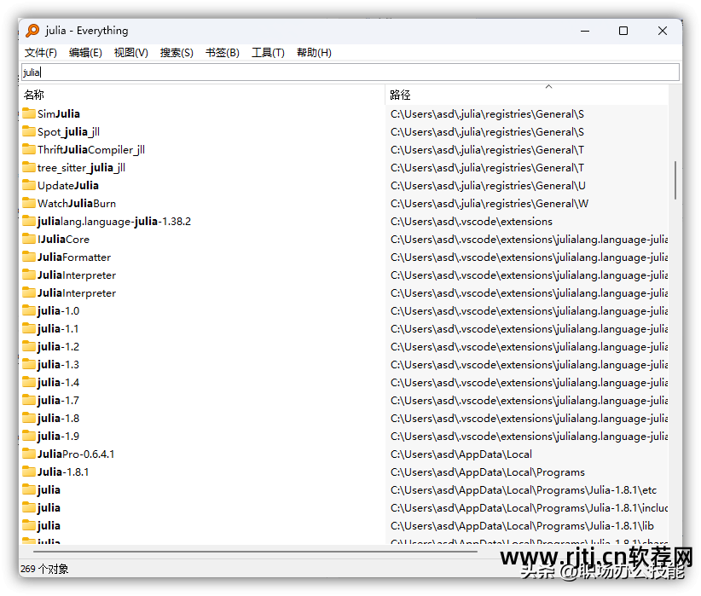Click the Julia-1.8.1 folder icon
The width and height of the screenshot is (701, 596).
[29, 471]
